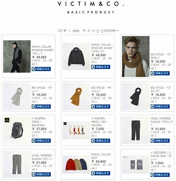
Task: Order the Master-Piece Backpack via details button
Action: click(x=41, y=141)
